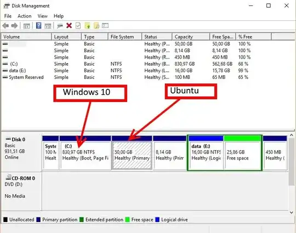Select the 25,86 GB Free space block
296x233 pixels.
[242, 155]
